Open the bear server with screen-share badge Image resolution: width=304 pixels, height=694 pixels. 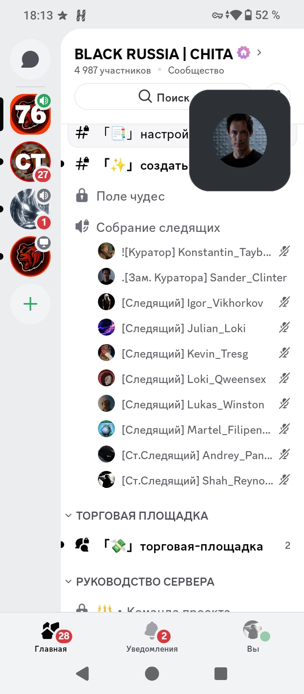(x=30, y=256)
